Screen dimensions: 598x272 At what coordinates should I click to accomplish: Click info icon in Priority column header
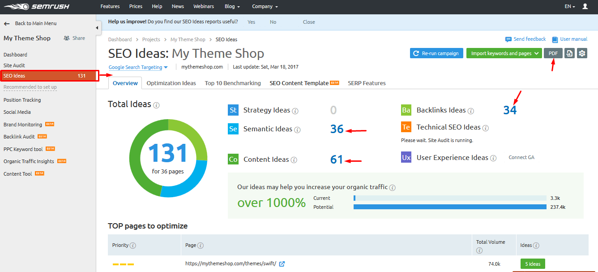click(133, 246)
